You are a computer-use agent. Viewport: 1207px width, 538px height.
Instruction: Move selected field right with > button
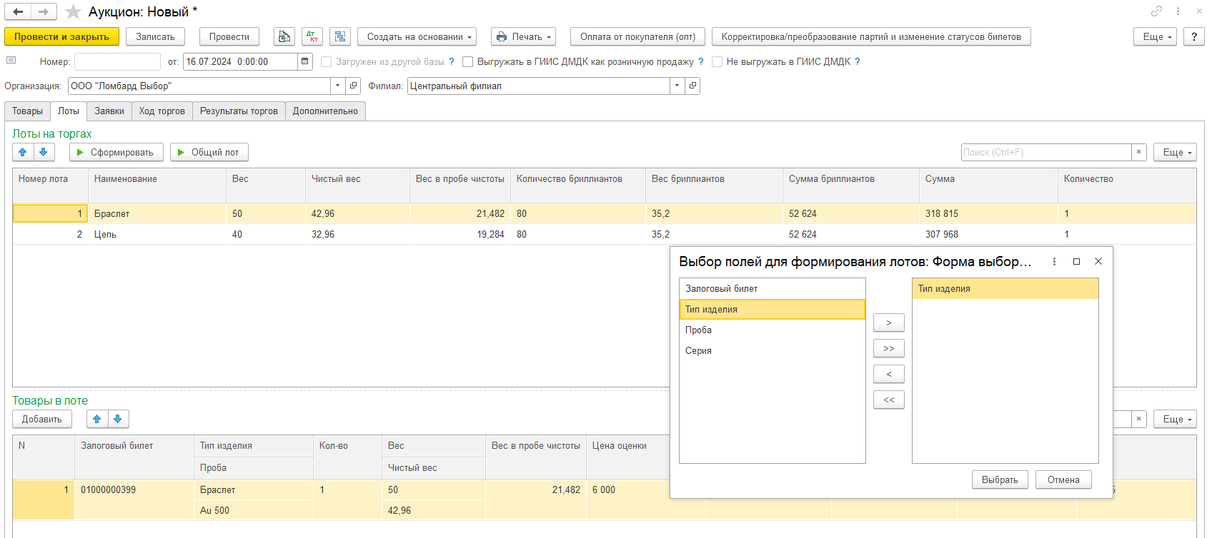[889, 323]
